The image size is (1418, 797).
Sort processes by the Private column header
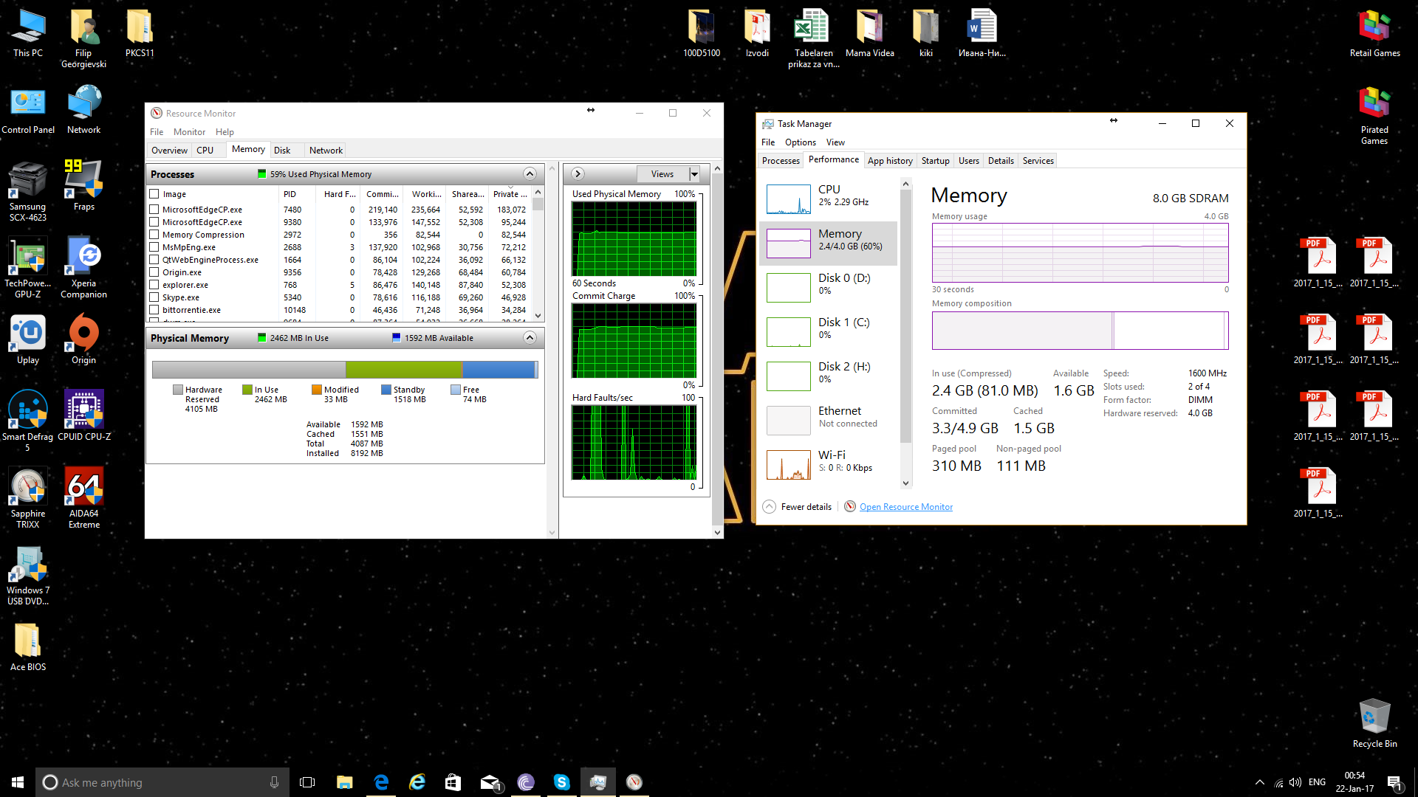click(x=510, y=194)
